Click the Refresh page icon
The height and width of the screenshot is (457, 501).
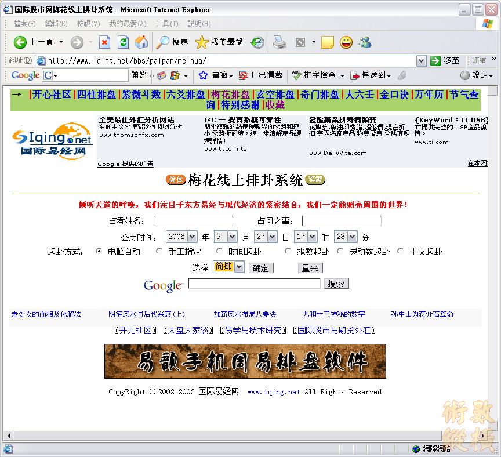coord(123,42)
